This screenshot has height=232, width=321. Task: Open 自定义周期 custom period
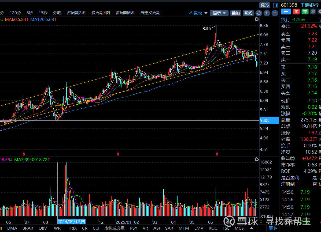pyautogui.click(x=150, y=13)
